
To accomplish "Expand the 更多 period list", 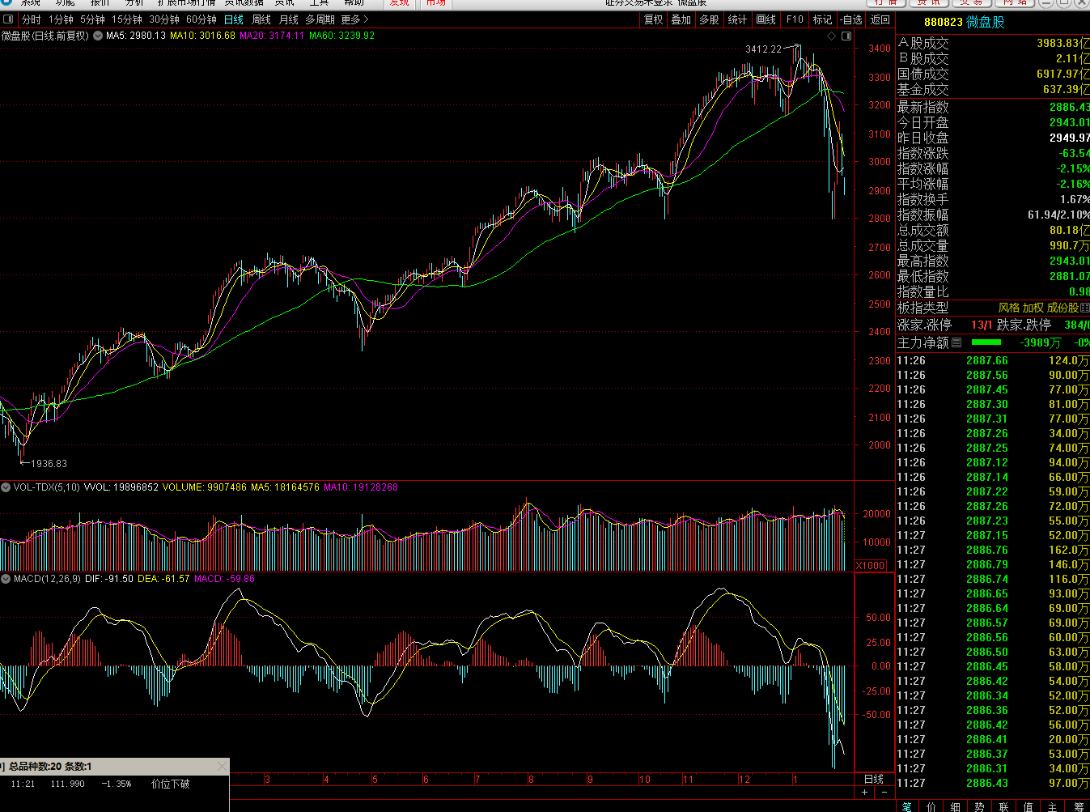I will 354,19.
